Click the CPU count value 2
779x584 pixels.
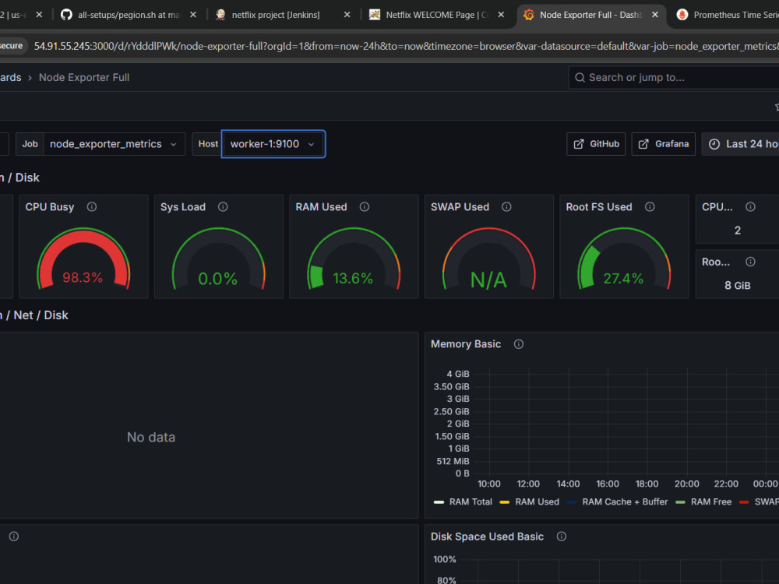(x=737, y=230)
